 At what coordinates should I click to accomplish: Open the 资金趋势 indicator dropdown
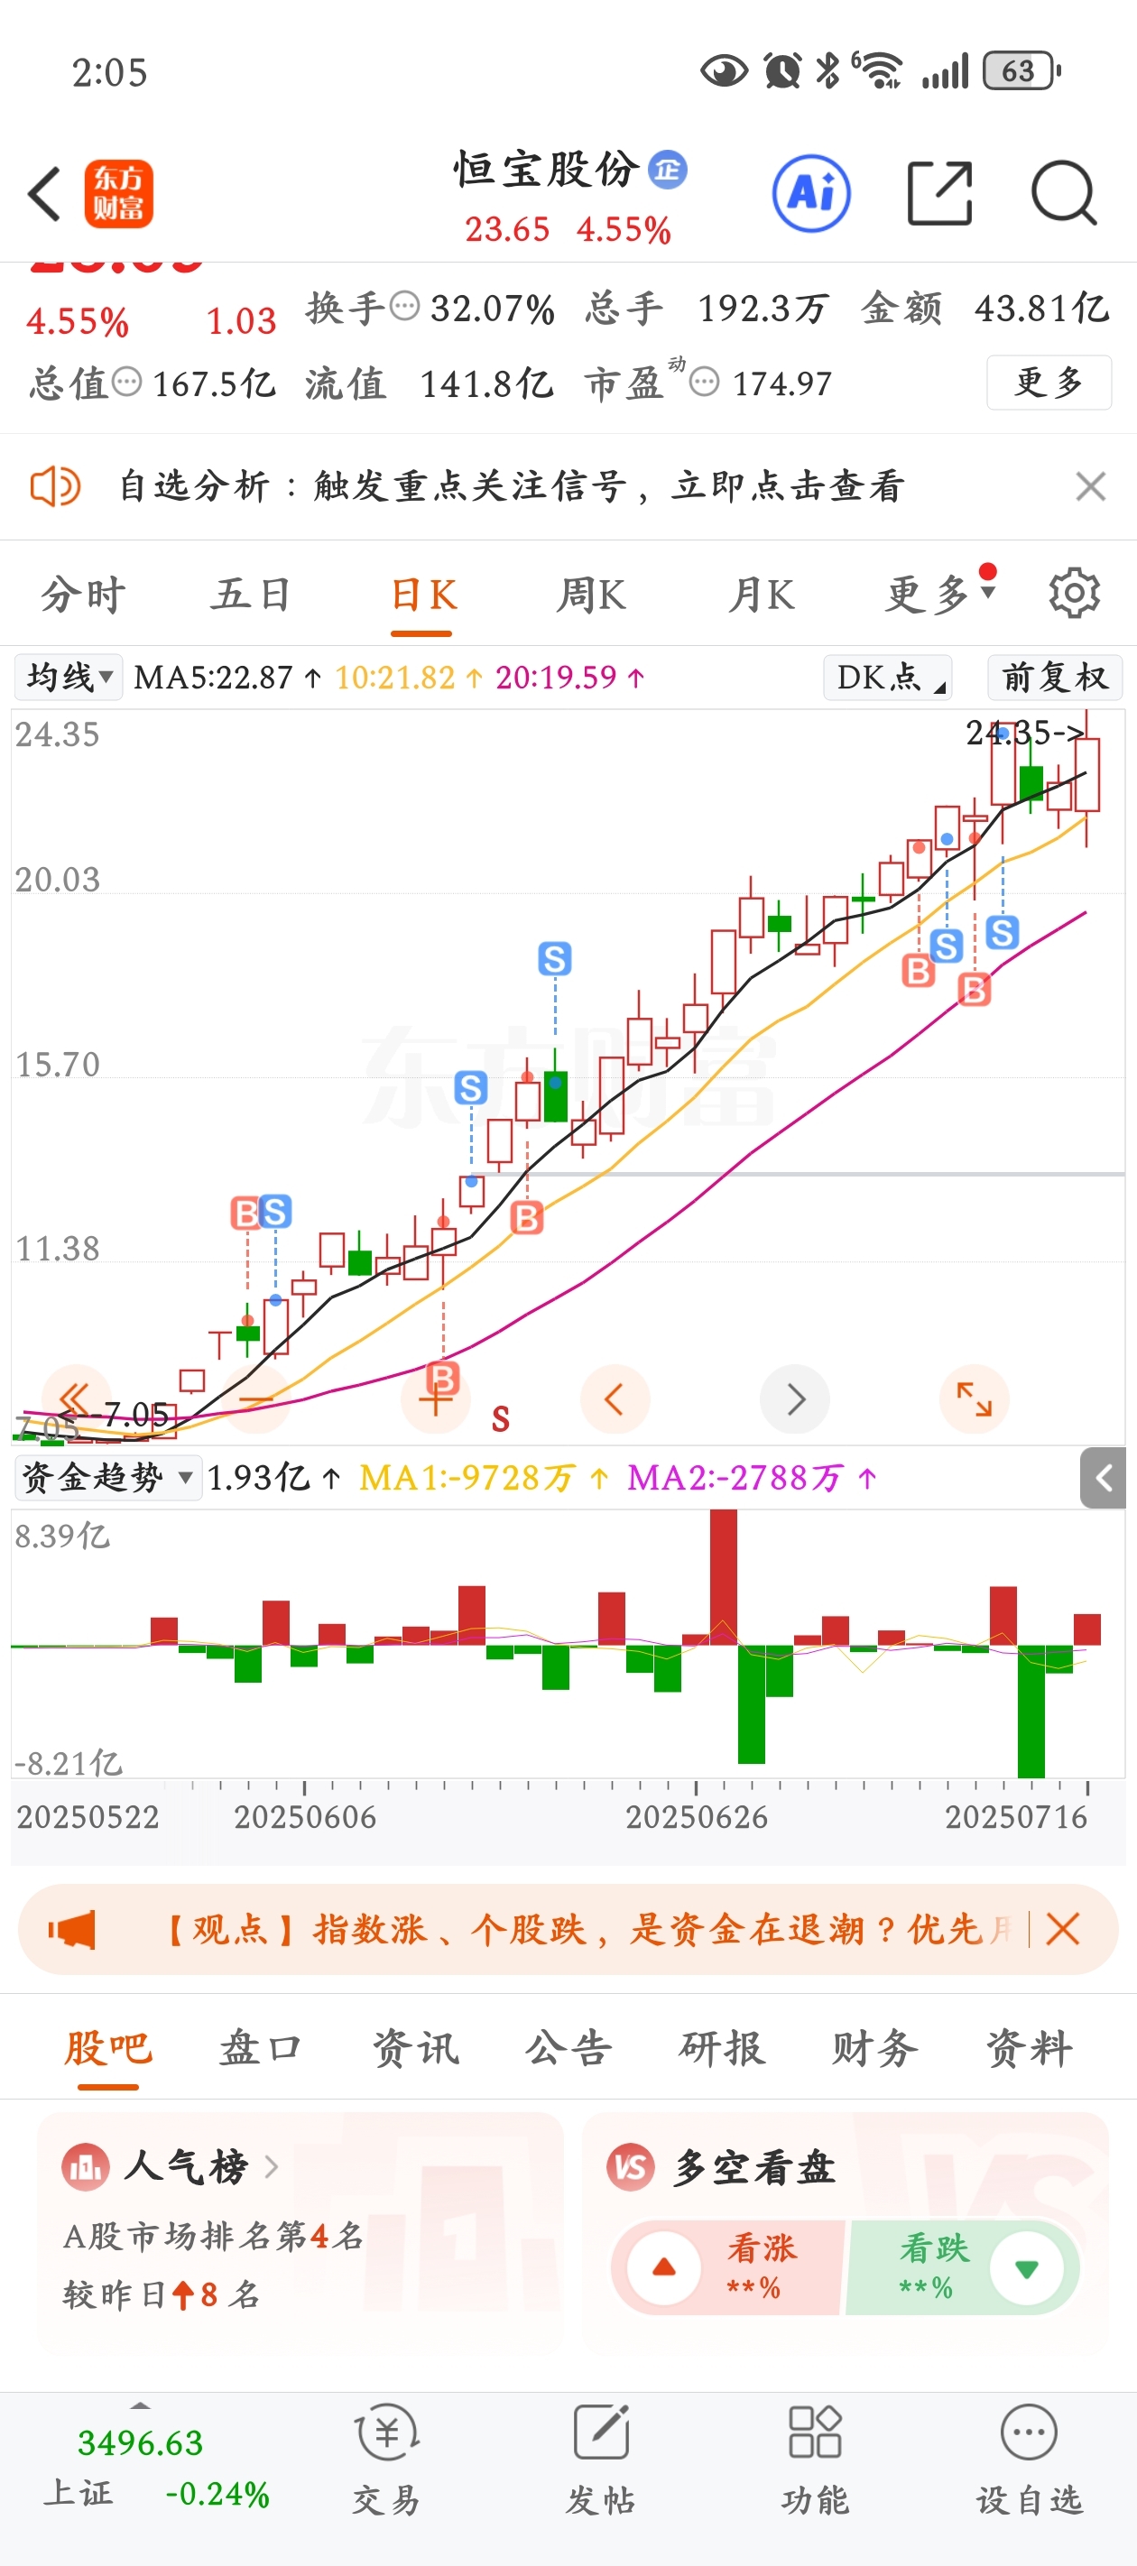(x=107, y=1477)
